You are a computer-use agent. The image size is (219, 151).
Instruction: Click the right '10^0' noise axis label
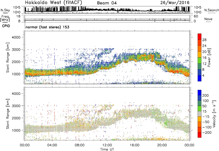point(197,12)
